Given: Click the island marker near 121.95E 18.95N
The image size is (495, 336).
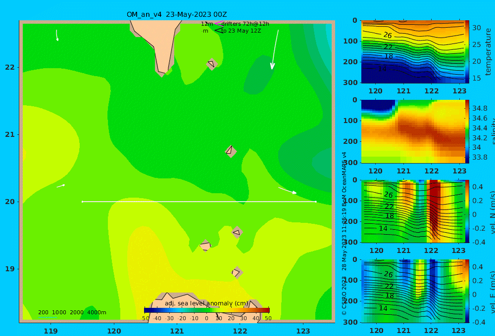Looking at the screenshot, I should coord(237,272).
